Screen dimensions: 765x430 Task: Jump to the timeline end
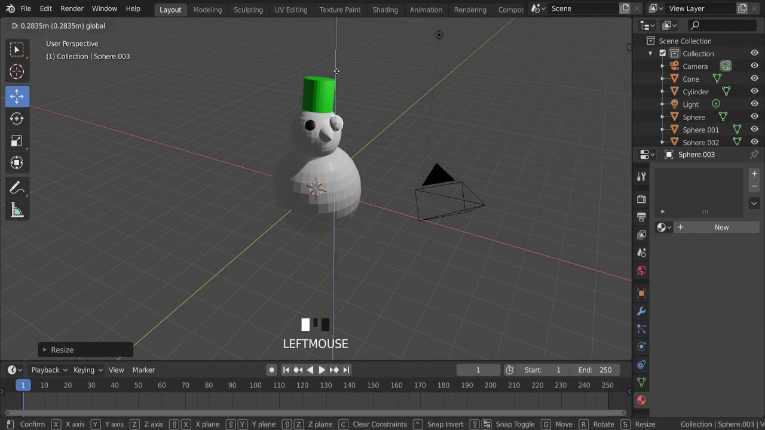click(346, 370)
